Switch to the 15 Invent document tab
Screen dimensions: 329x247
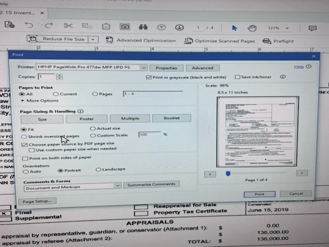coord(17,13)
